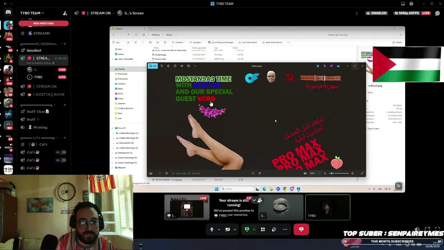Toggle the green screen share button
Image resolution: width=444 pixels, height=250 pixels.
[x=247, y=229]
